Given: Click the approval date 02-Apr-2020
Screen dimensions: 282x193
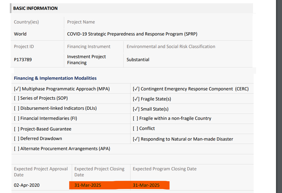Looking at the screenshot, I should [x=27, y=185].
